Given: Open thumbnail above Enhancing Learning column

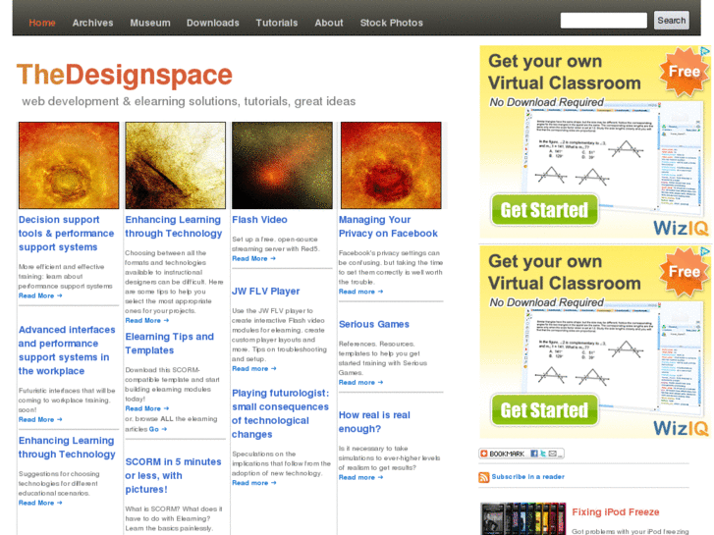Looking at the screenshot, I should point(176,165).
